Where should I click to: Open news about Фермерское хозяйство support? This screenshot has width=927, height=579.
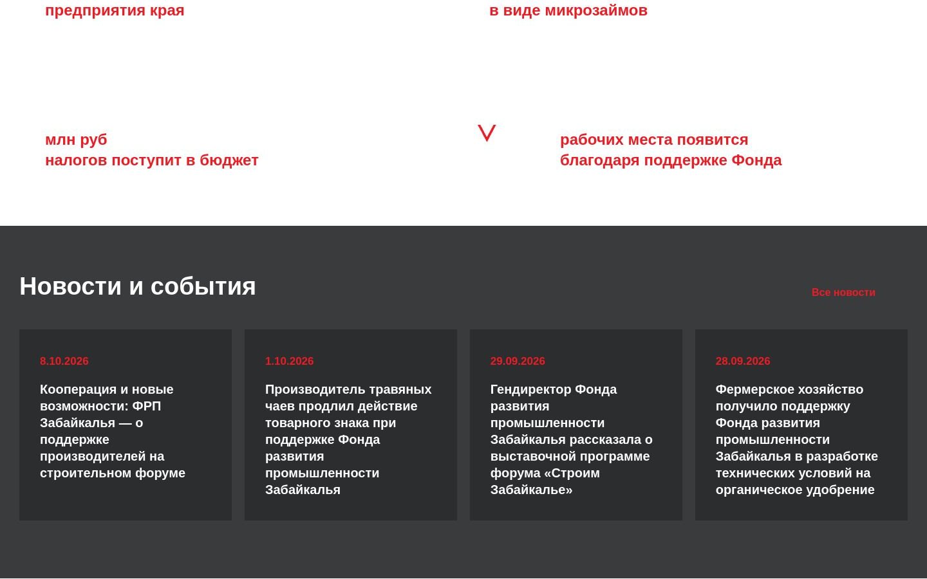801,425
